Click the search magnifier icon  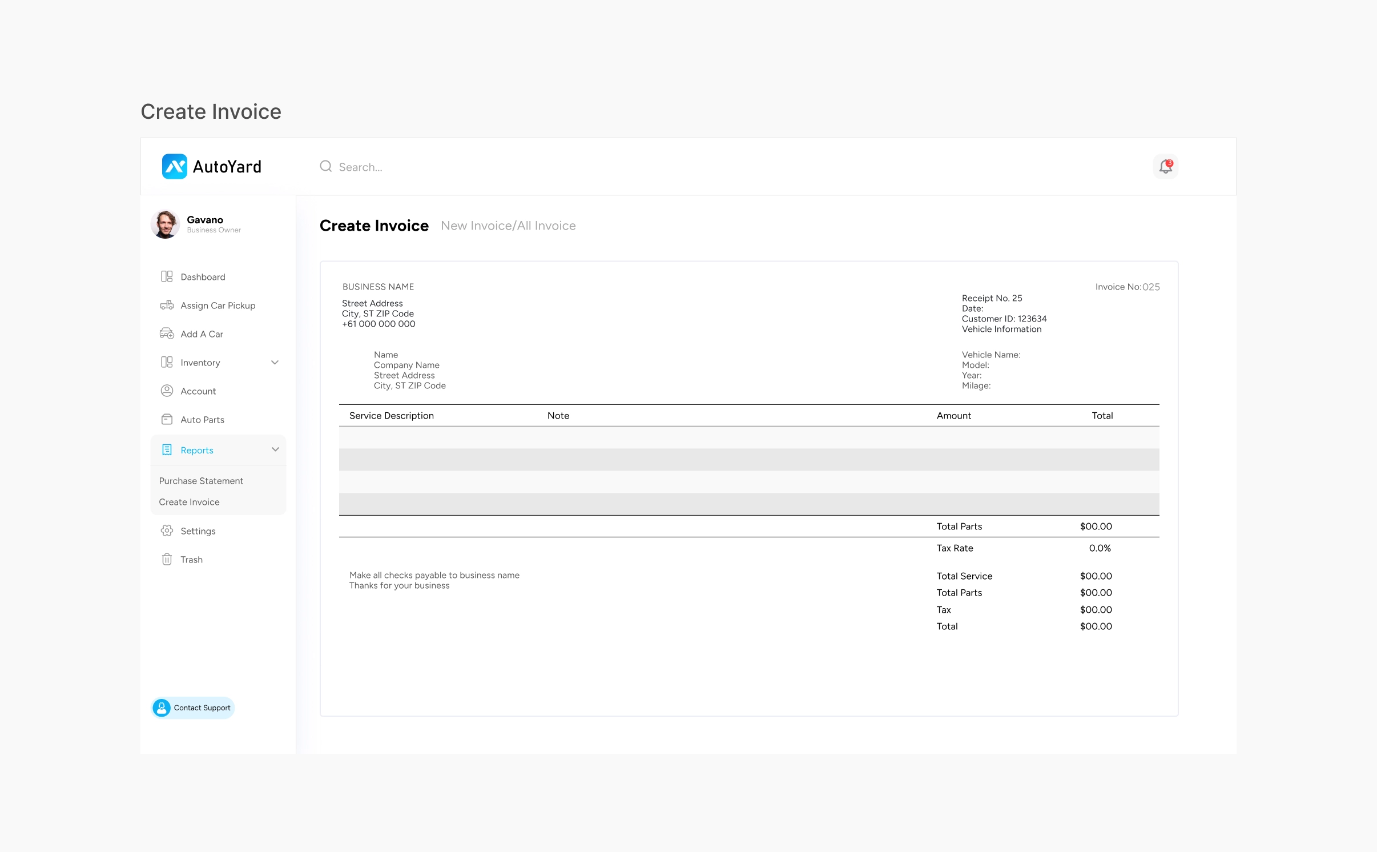325,166
